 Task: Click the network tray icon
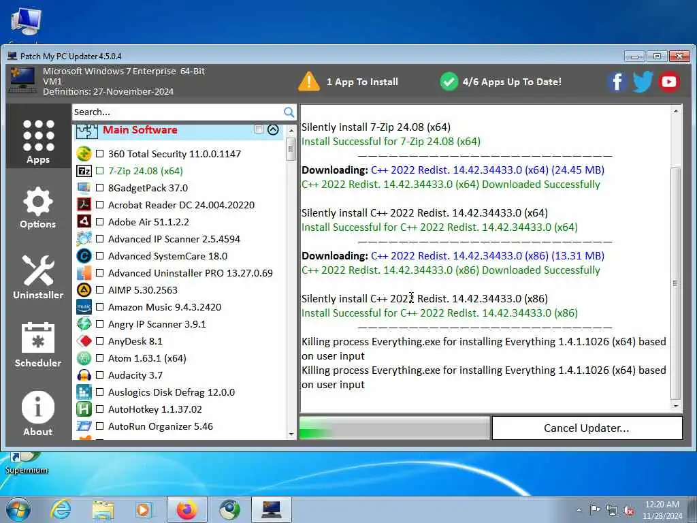612,511
